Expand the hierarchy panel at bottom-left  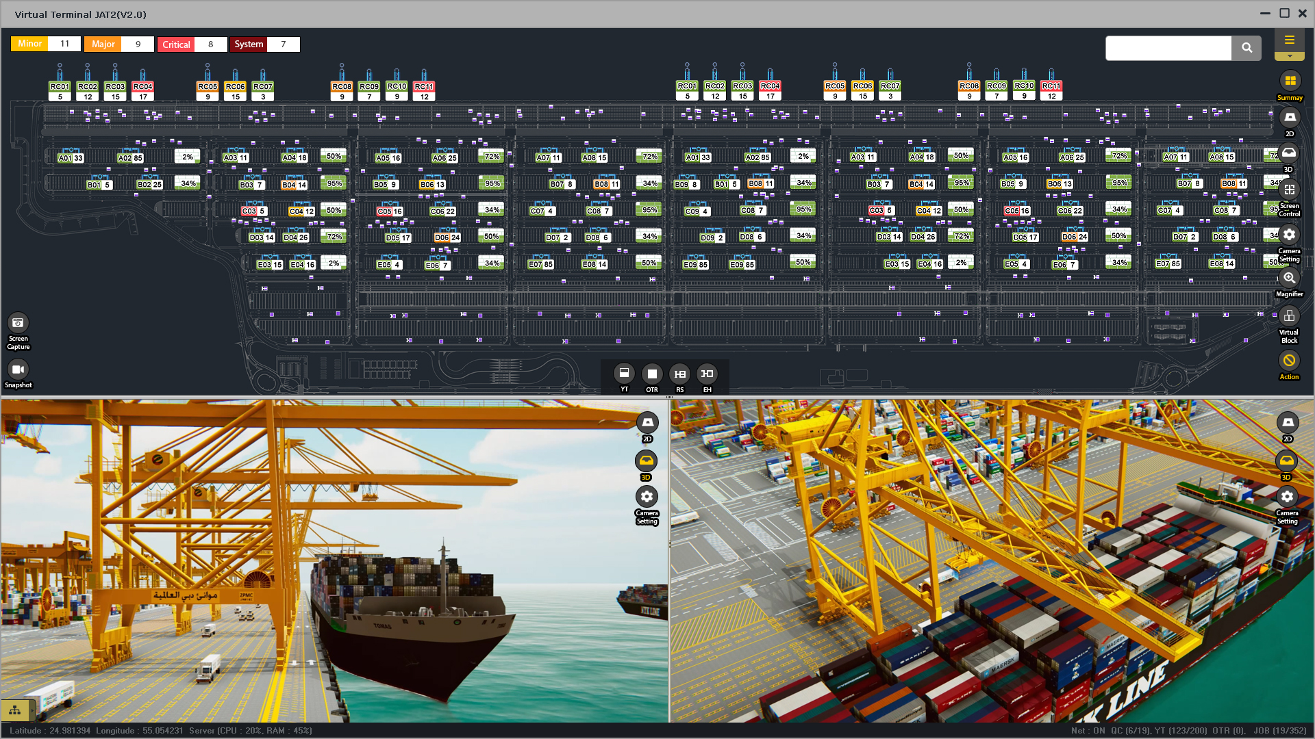[x=15, y=710]
